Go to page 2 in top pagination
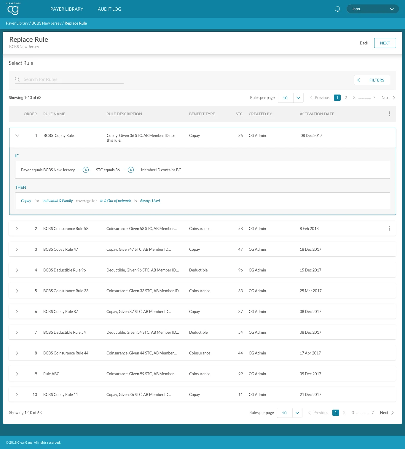The image size is (405, 449). (x=346, y=98)
